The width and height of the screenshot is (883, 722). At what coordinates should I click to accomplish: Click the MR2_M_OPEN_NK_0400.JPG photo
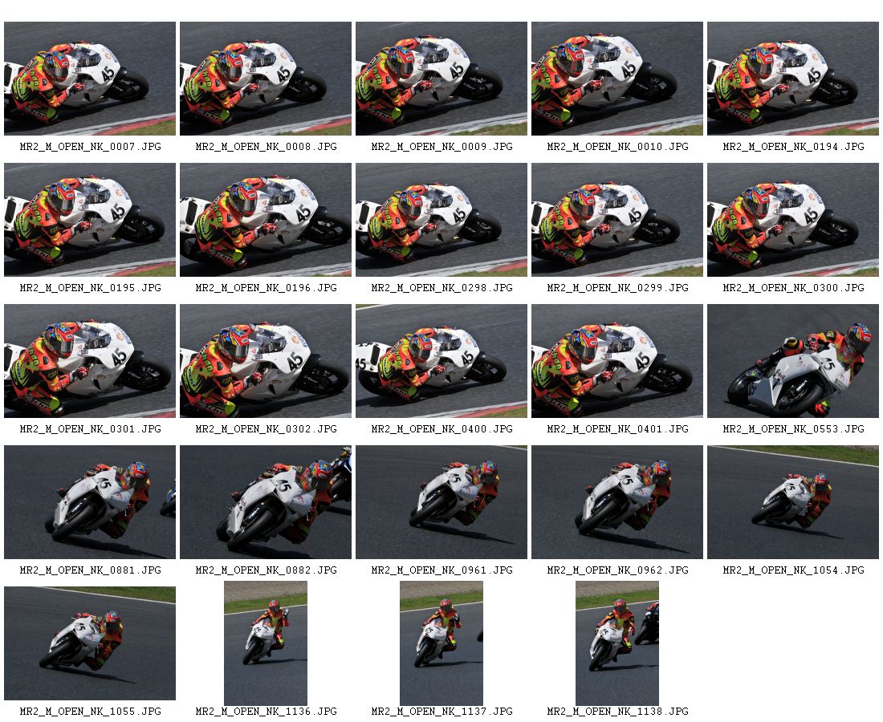[x=441, y=361]
